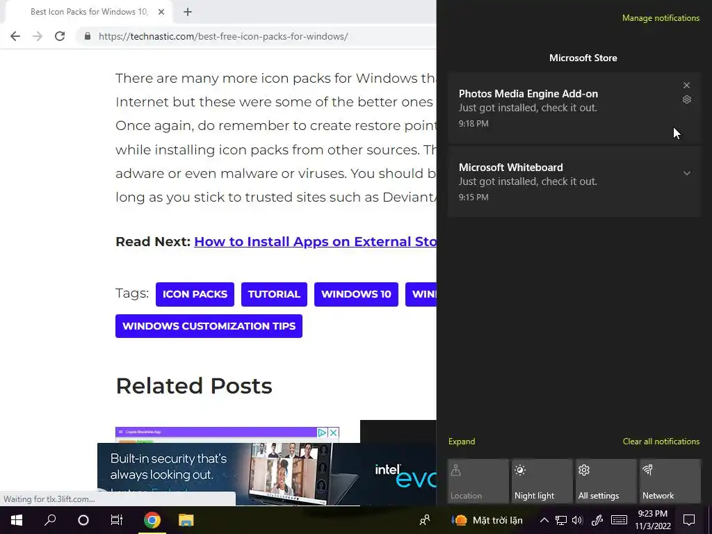Screen dimensions: 712x534
Task: Open Network quick action tile
Action: [x=670, y=481]
